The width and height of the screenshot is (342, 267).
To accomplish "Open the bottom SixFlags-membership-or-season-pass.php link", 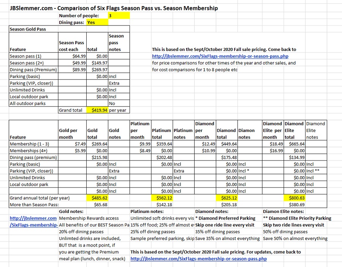I will [x=198, y=259].
